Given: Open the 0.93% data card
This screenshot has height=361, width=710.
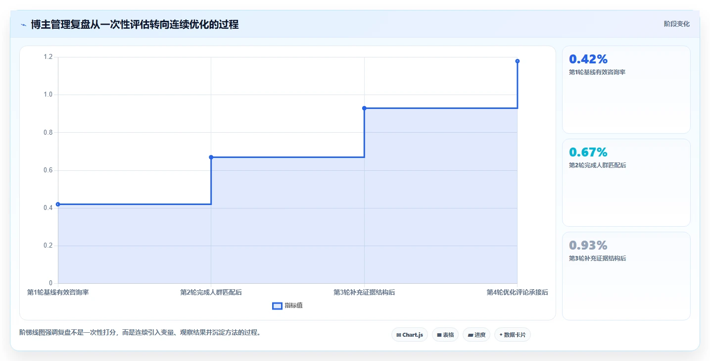Looking at the screenshot, I should tap(626, 276).
